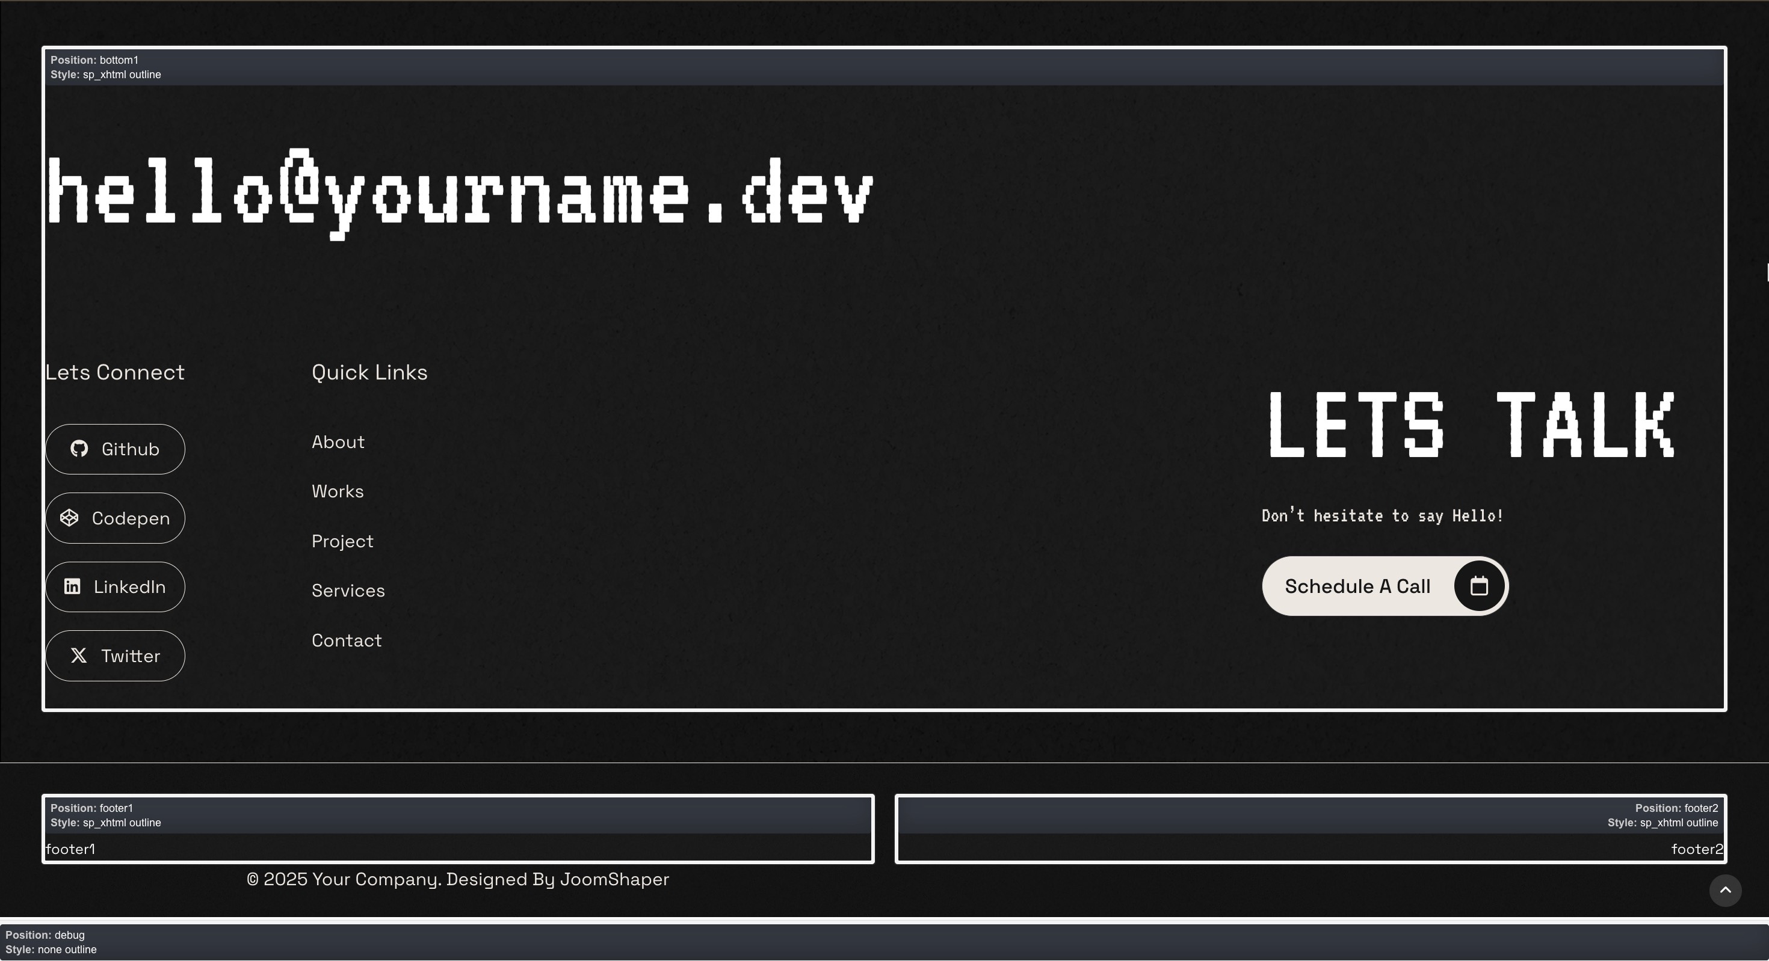Click the Codepen logo icon
The width and height of the screenshot is (1769, 961).
pyautogui.click(x=69, y=518)
